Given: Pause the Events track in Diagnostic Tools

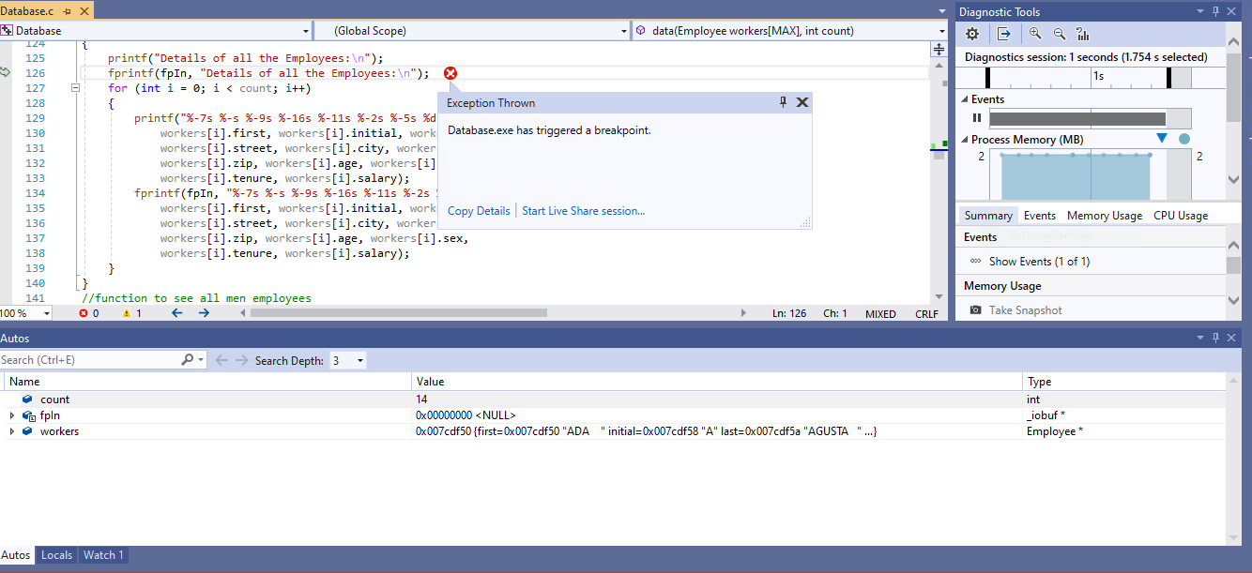Looking at the screenshot, I should pyautogui.click(x=976, y=118).
